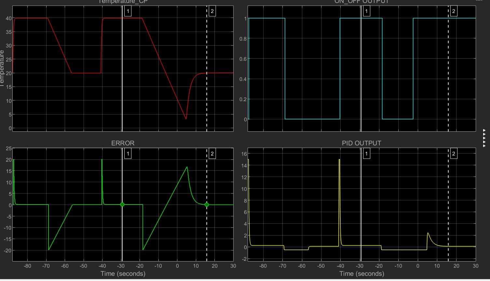Click cursor 2 label in PID OUTPUT plot
The width and height of the screenshot is (490, 281).
(x=453, y=154)
